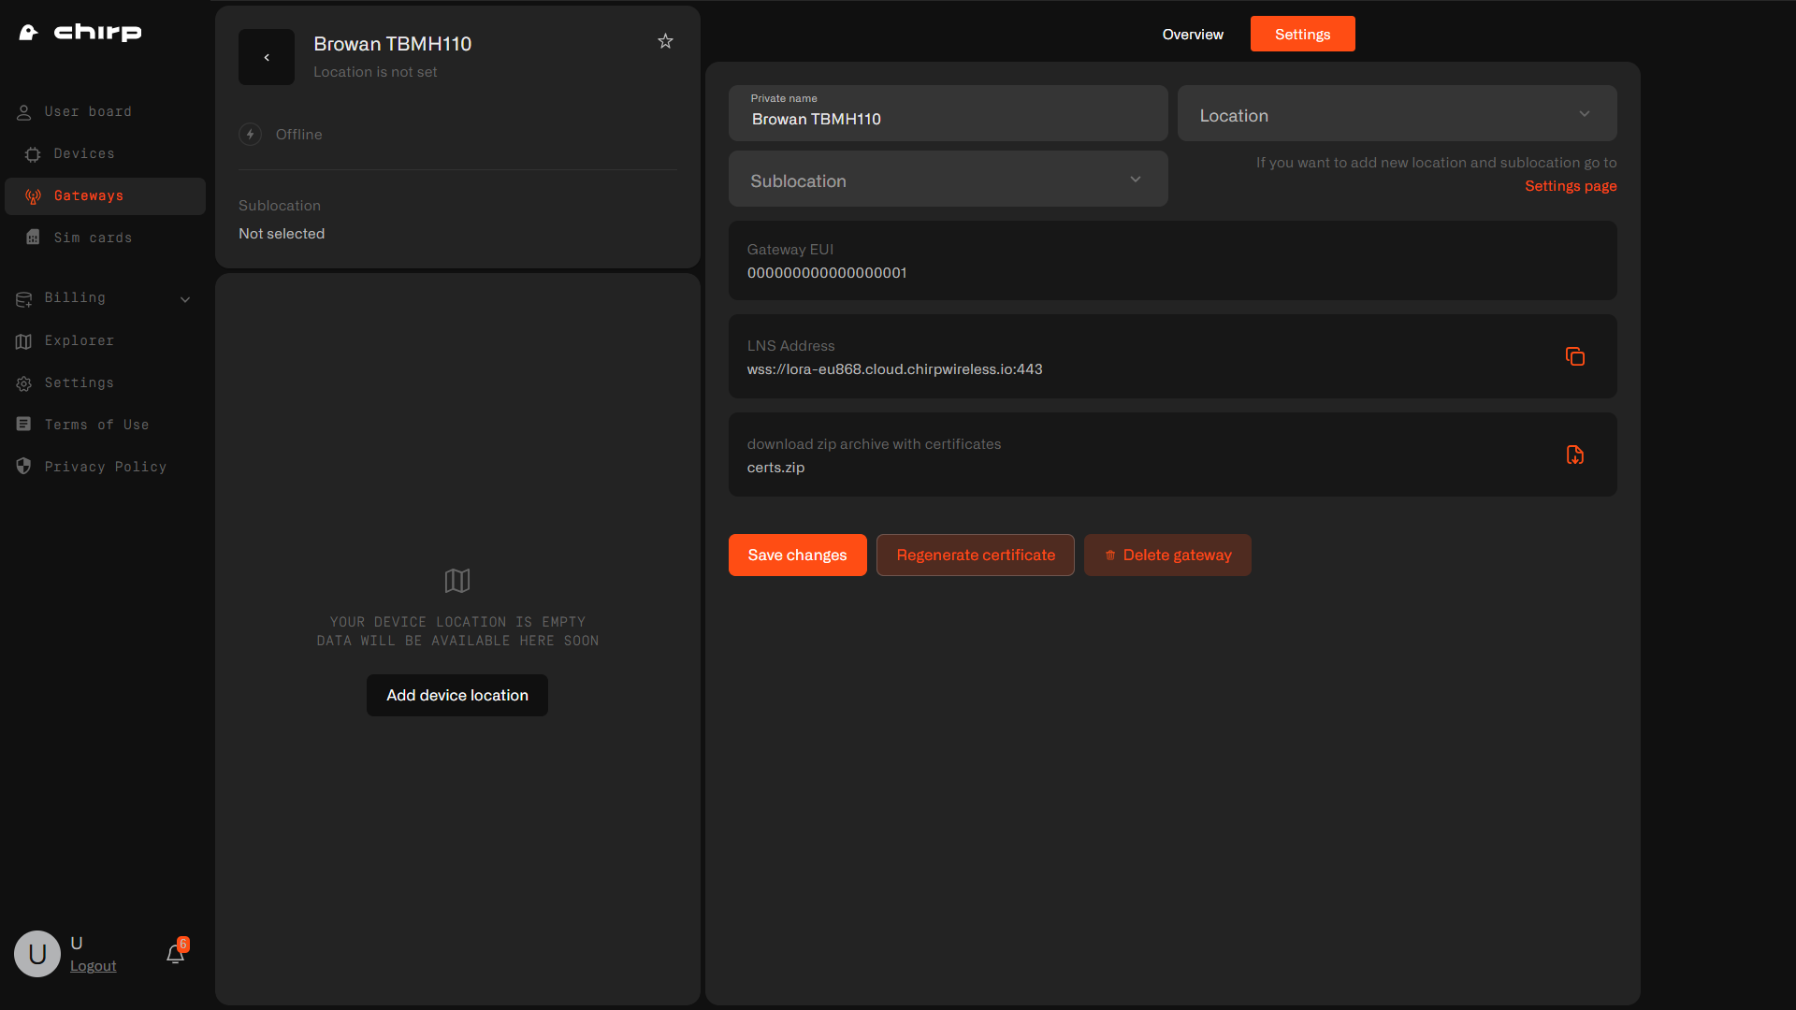Copy the LNS Address
This screenshot has height=1010, width=1796.
[1575, 356]
